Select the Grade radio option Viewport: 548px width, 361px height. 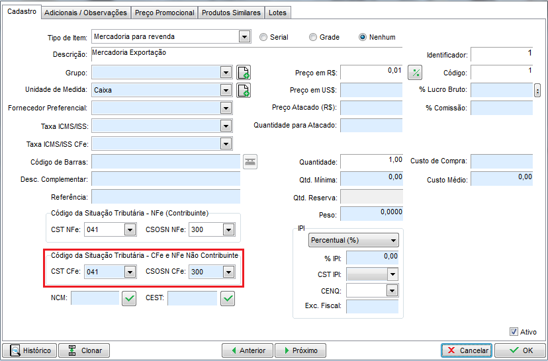[x=314, y=37]
